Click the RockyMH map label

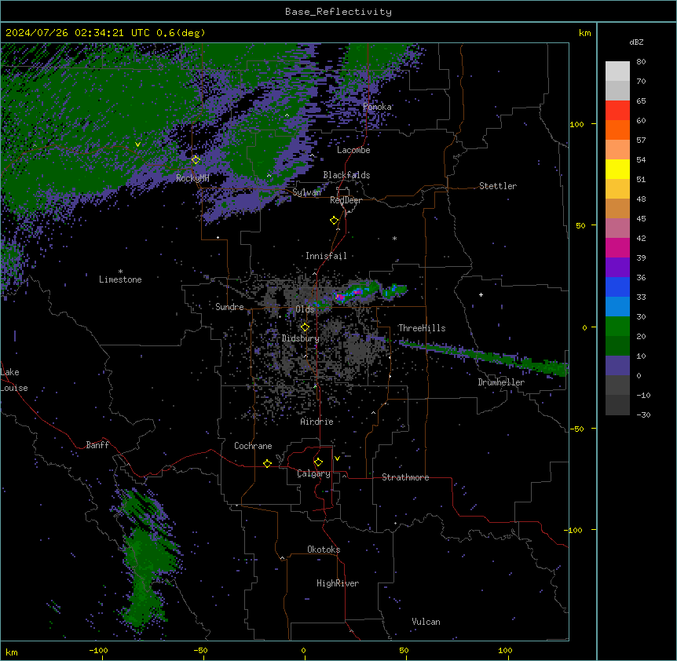tap(192, 178)
